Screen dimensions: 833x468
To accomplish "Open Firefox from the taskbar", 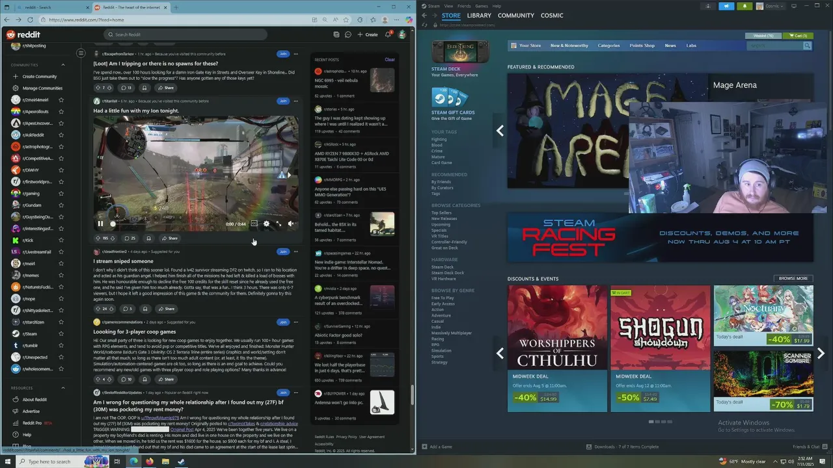I will (x=150, y=461).
